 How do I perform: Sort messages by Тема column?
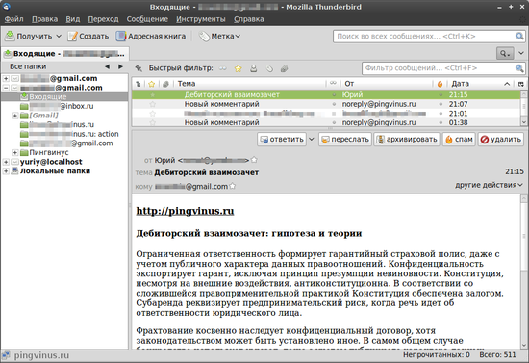tap(250, 84)
